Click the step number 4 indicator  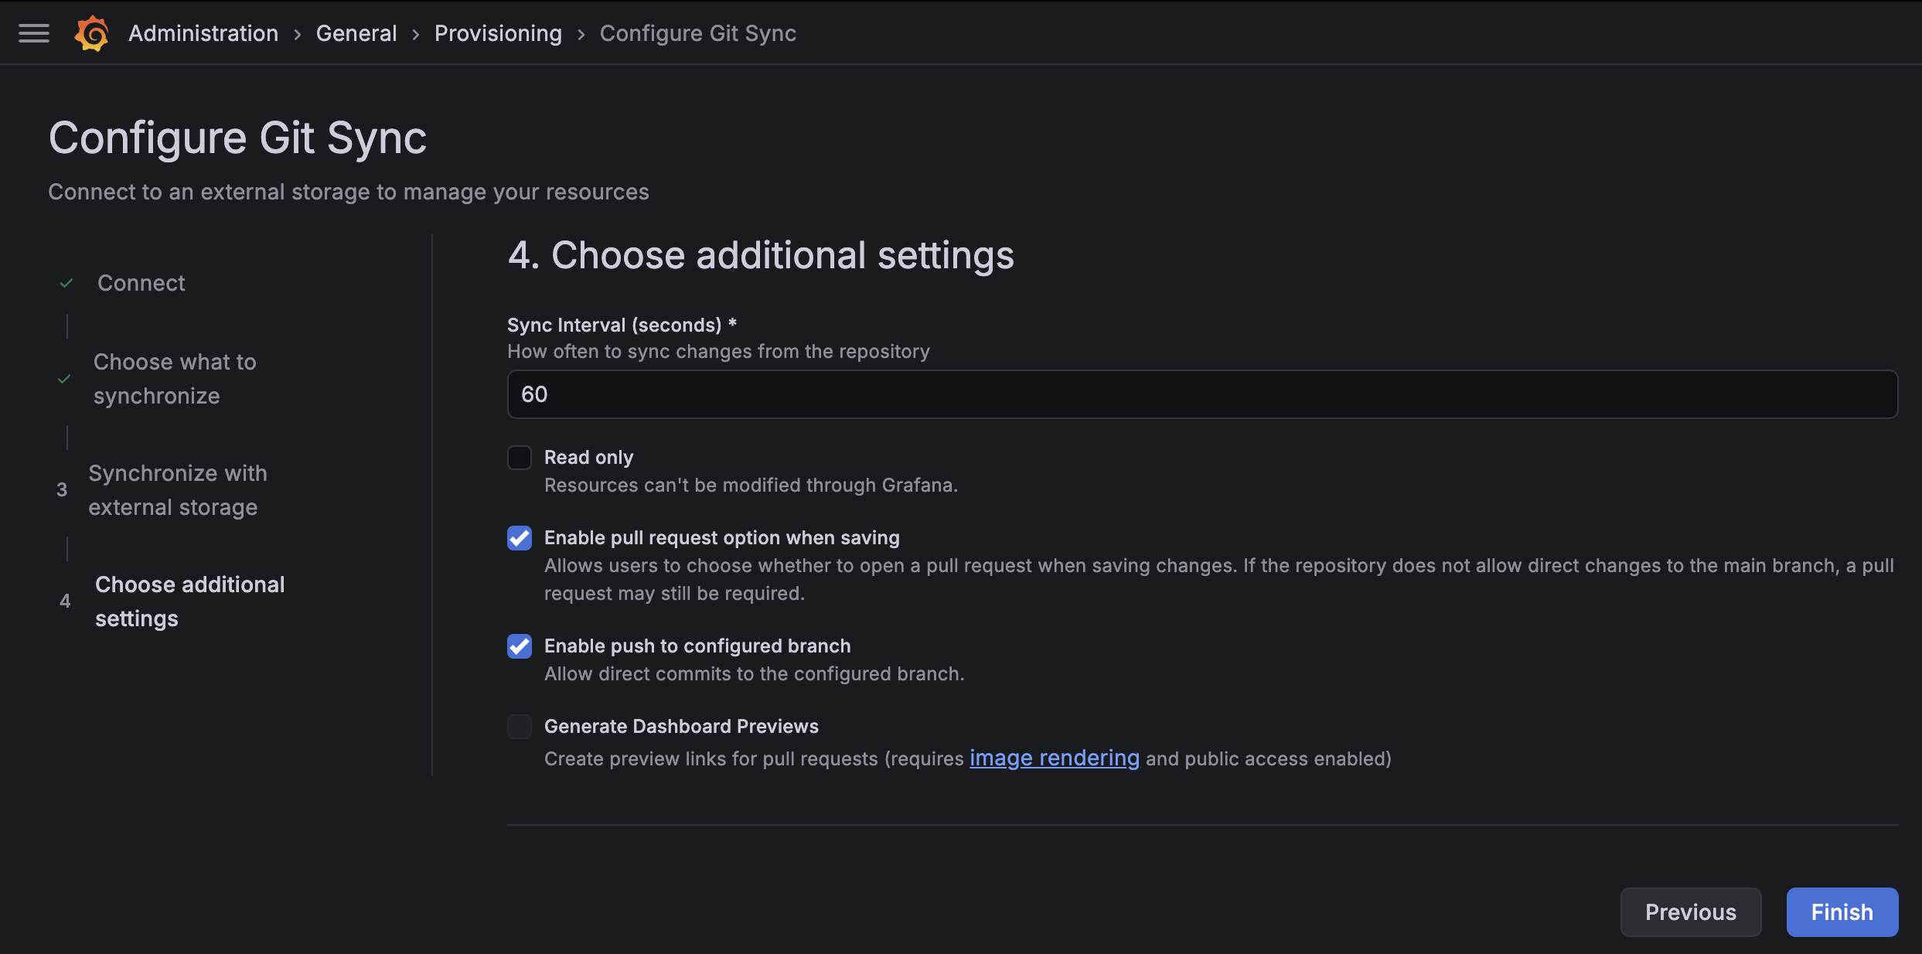click(x=65, y=601)
